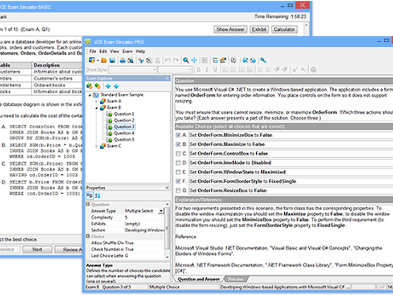Click the key tool icon at toolbar end
The image size is (393, 295).
coord(263,60)
